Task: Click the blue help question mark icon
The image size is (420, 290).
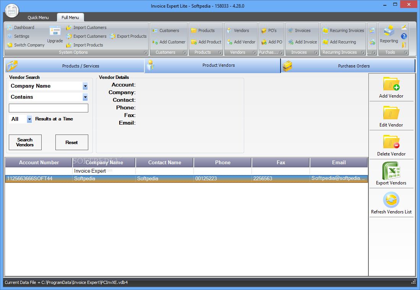Action: [404, 36]
